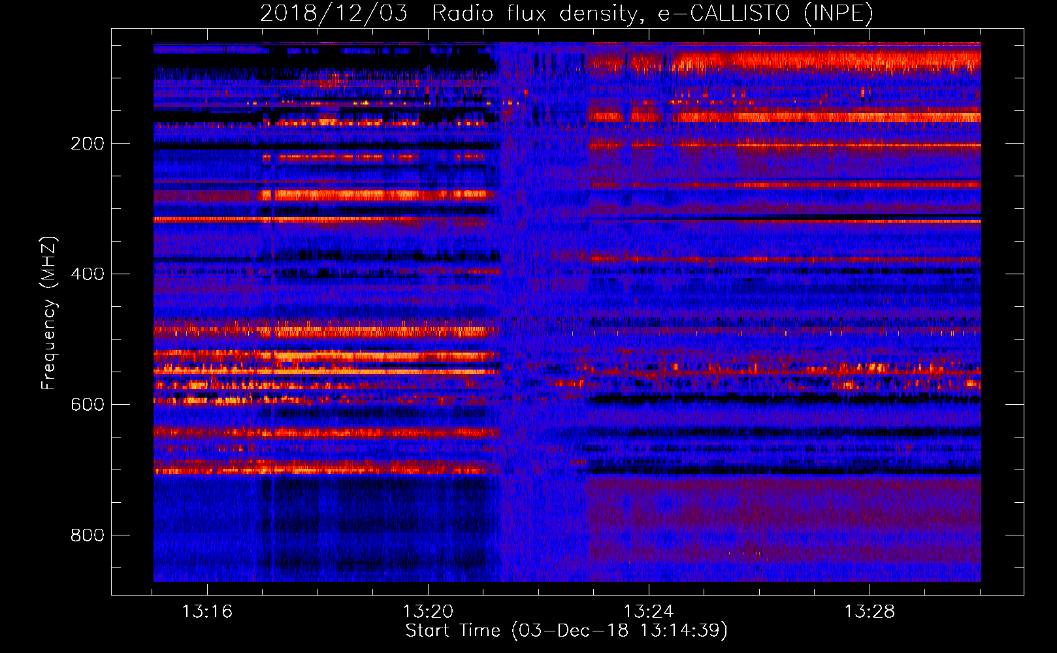This screenshot has width=1057, height=653.
Task: Click the 13:20 time tick label
Action: click(428, 611)
